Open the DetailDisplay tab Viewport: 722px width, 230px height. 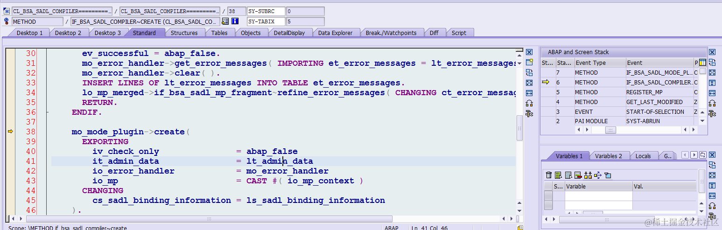click(289, 33)
